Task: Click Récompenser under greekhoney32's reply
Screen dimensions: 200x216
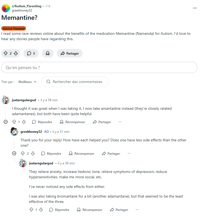Action: tap(81, 153)
